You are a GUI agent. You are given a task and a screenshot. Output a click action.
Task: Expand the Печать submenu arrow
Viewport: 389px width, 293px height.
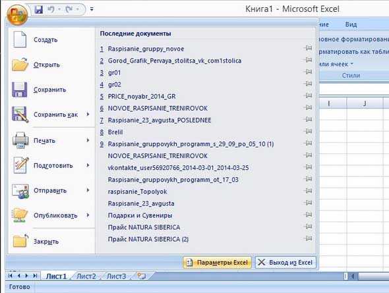(88, 140)
